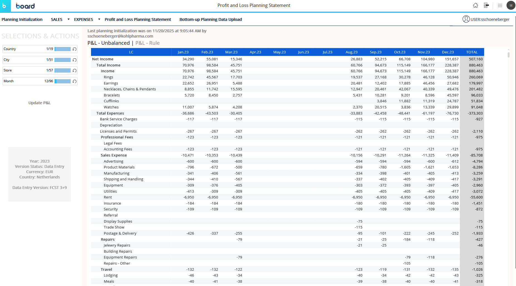
Task: Click the City selection progress bar
Action: click(63, 60)
